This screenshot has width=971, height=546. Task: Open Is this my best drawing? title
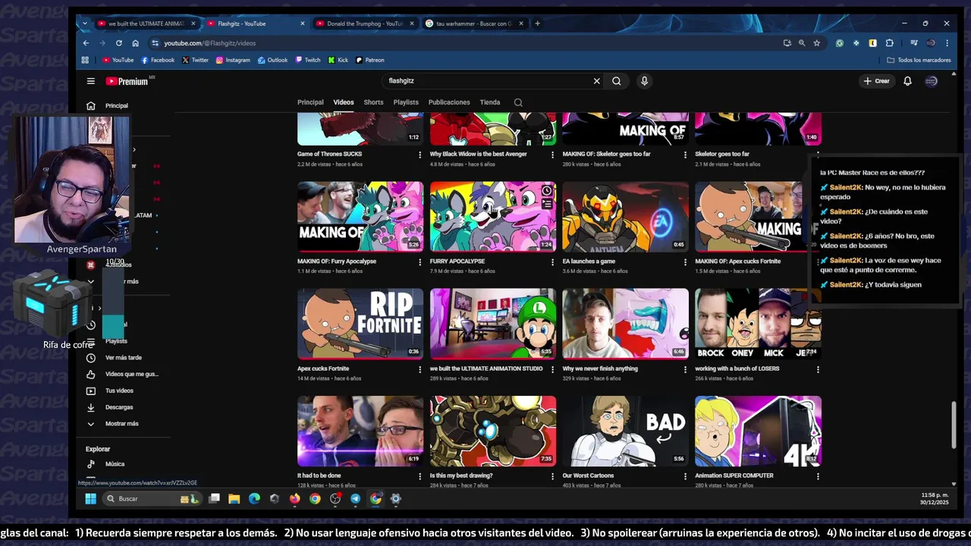pyautogui.click(x=461, y=475)
